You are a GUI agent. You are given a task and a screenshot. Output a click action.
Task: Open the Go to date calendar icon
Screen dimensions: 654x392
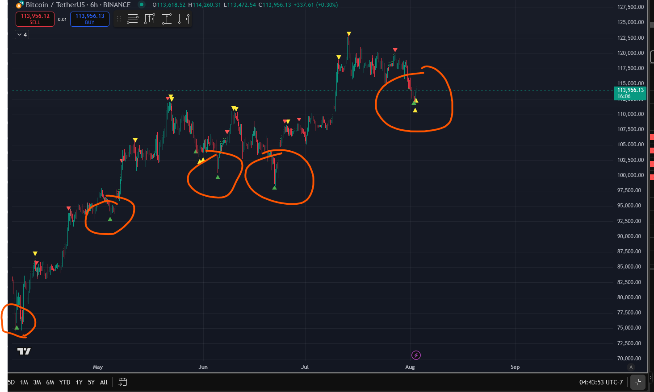point(123,382)
